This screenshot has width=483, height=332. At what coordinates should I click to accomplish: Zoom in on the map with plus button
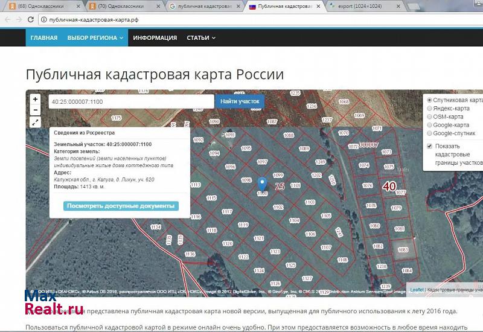35,100
